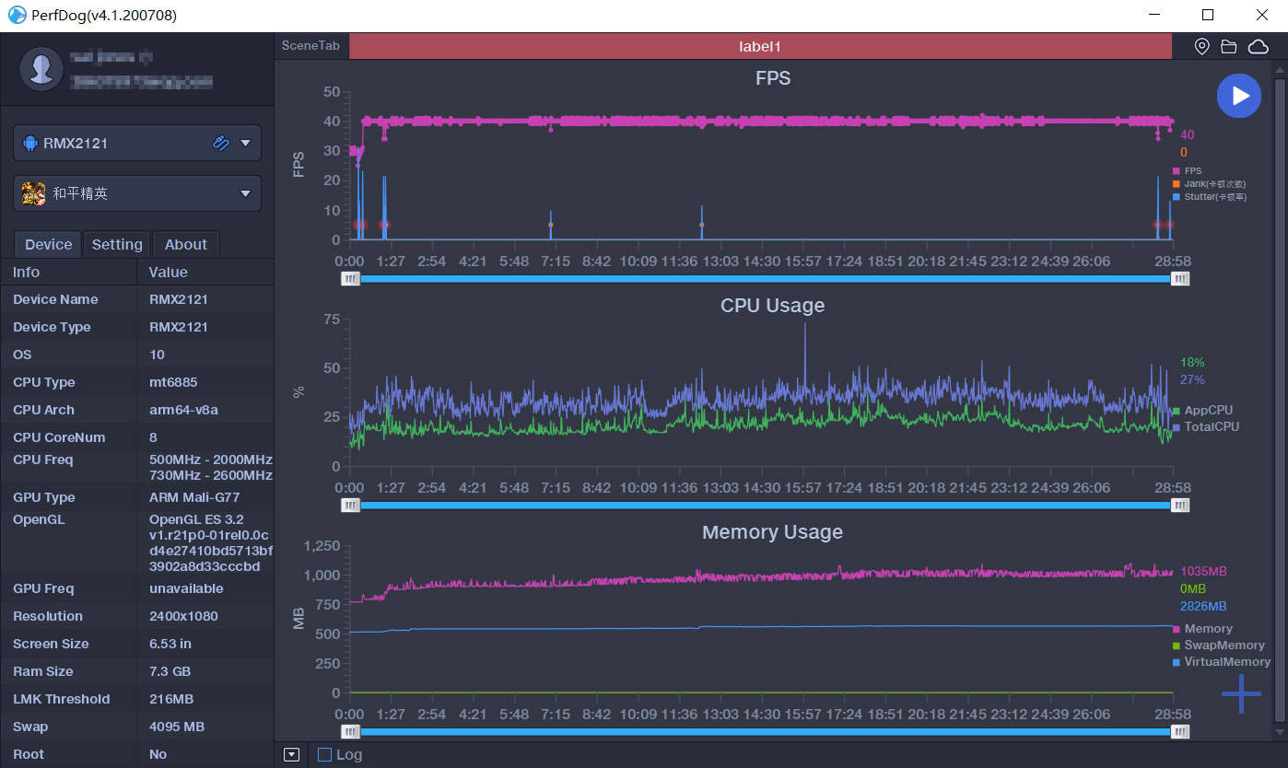Screen dimensions: 1288x768
Task: Click the blue plus add-chart icon
Action: pyautogui.click(x=1241, y=693)
